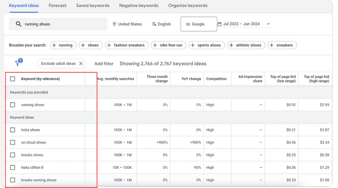Image resolution: width=338 pixels, height=188 pixels.
Task: Click the Showing 2,766 of 2,767 keyword ideas text
Action: pos(163,64)
